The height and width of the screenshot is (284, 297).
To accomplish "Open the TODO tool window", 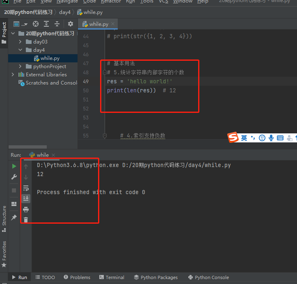I will click(x=45, y=277).
